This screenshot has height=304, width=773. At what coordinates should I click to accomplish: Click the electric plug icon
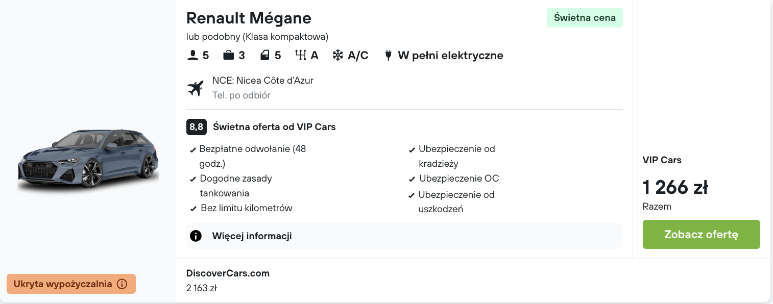[388, 55]
